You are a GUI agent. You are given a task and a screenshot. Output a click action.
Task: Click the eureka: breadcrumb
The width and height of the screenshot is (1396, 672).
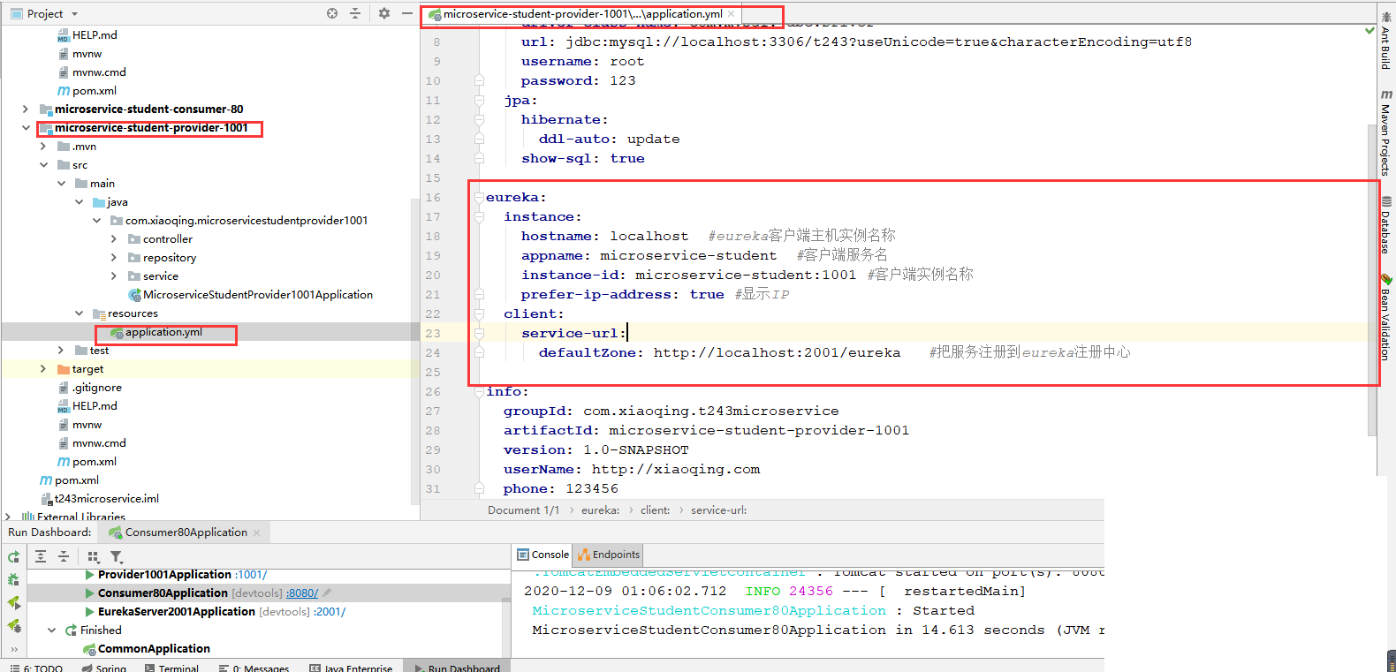pyautogui.click(x=600, y=510)
